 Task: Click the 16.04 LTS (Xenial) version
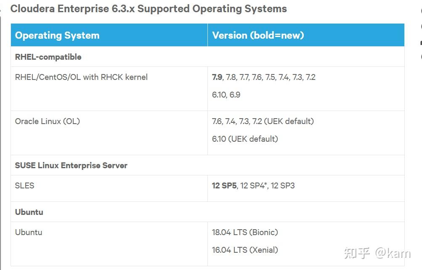(x=245, y=250)
